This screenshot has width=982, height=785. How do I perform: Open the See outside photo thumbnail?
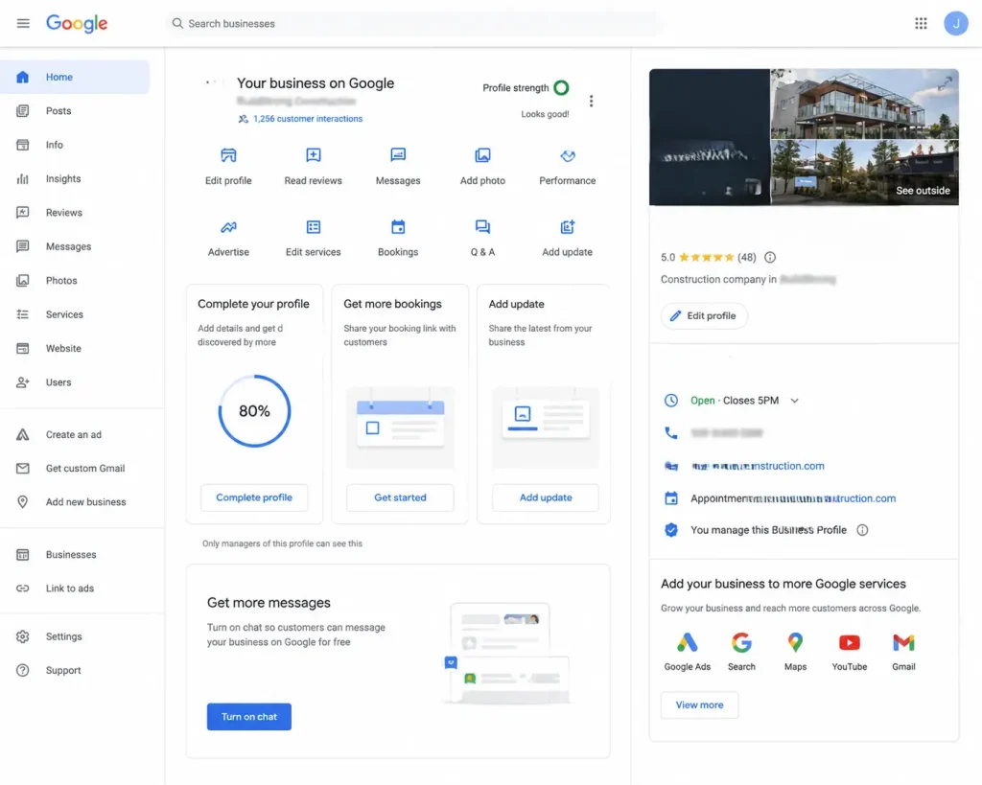(864, 173)
